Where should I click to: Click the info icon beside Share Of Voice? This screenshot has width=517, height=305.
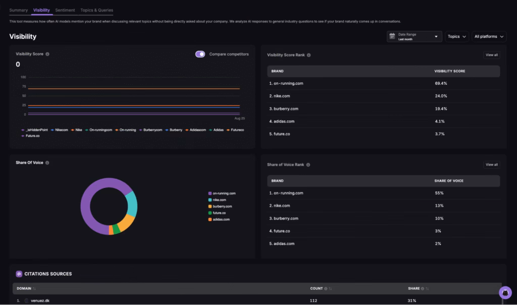[x=47, y=163]
